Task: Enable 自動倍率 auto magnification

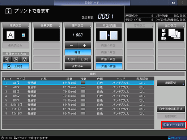Action: [x=78, y=66]
